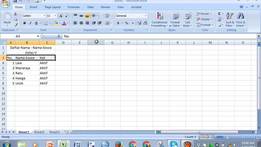
Task: Switch to the Insert tab
Action: tap(33, 7)
